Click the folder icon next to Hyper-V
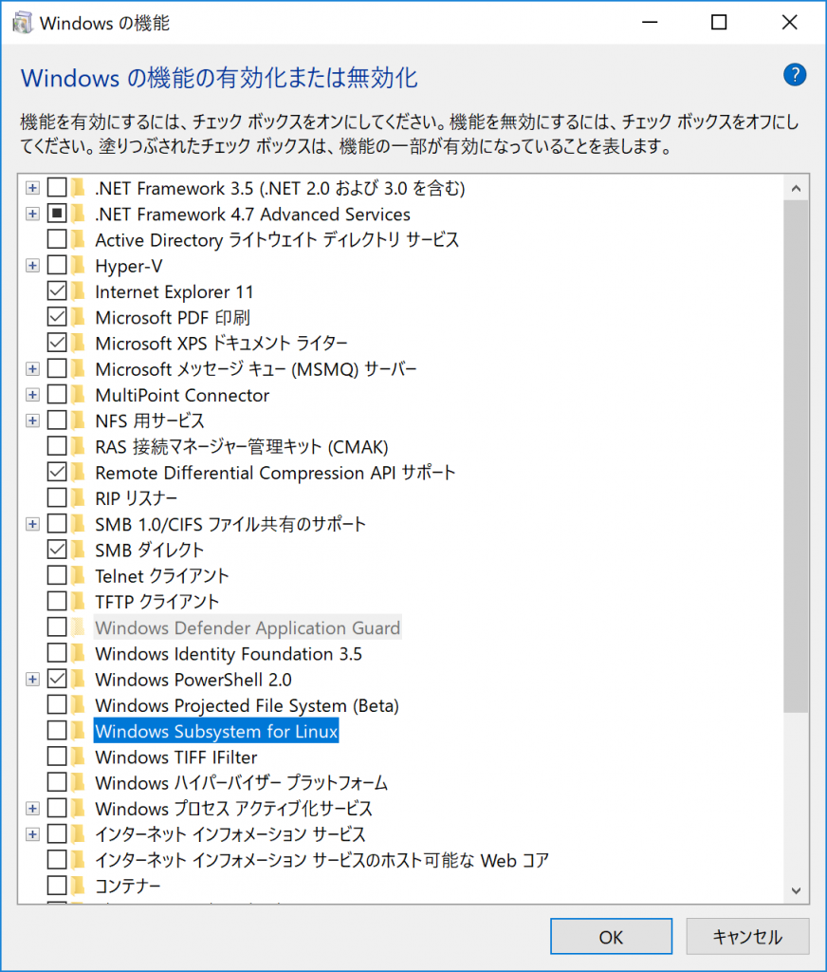 pos(78,266)
